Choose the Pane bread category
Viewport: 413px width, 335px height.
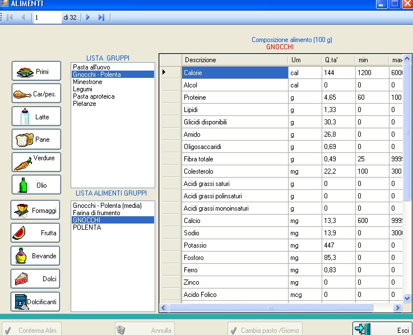tap(36, 139)
